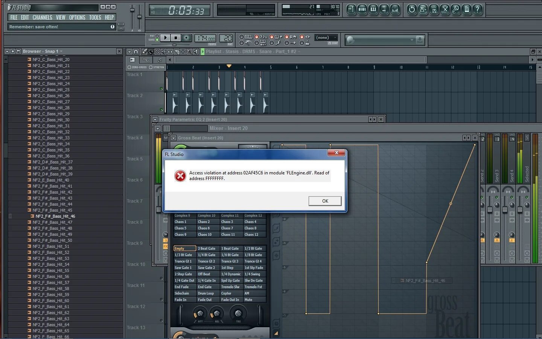Click the browser snapshot reread icon
Image resolution: width=542 pixels, height=339 pixels.
[x=18, y=51]
